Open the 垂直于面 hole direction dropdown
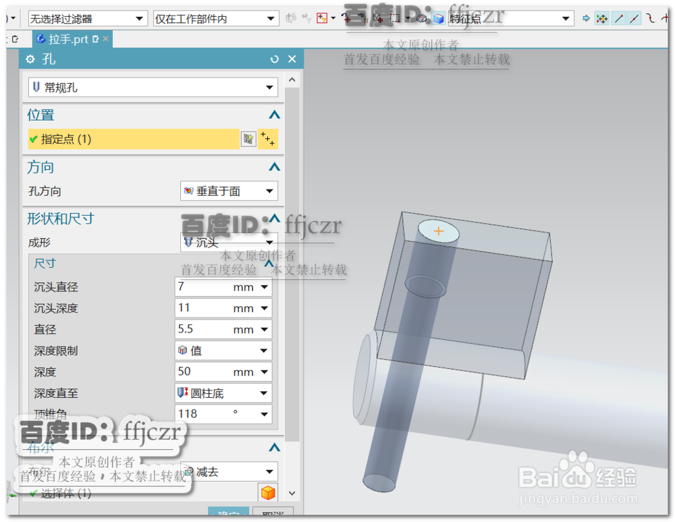Screen dimensions: 675x522 point(229,191)
